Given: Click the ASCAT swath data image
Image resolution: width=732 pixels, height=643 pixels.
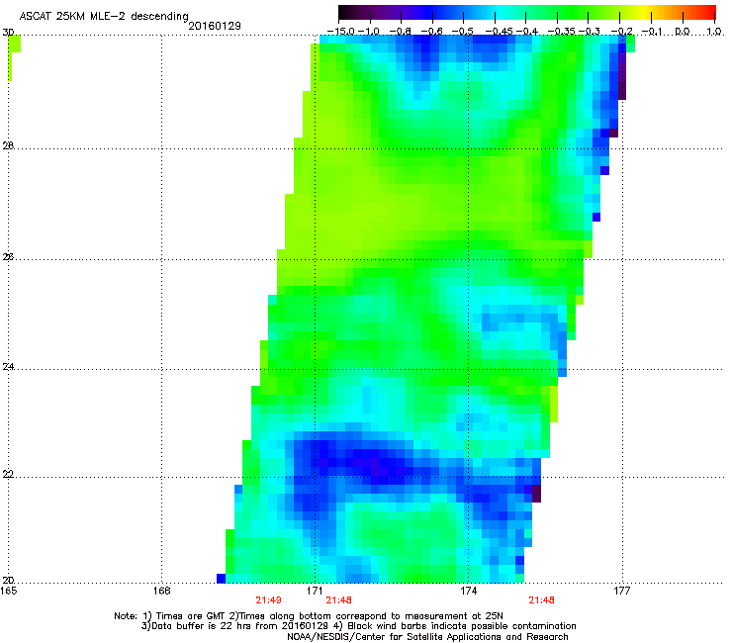Looking at the screenshot, I should [x=425, y=309].
